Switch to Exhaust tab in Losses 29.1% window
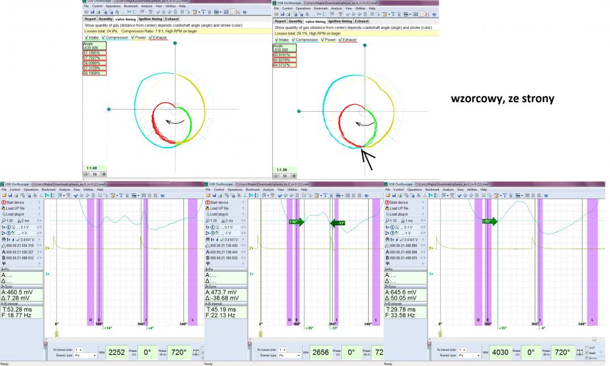This screenshot has width=610, height=366. [361, 21]
